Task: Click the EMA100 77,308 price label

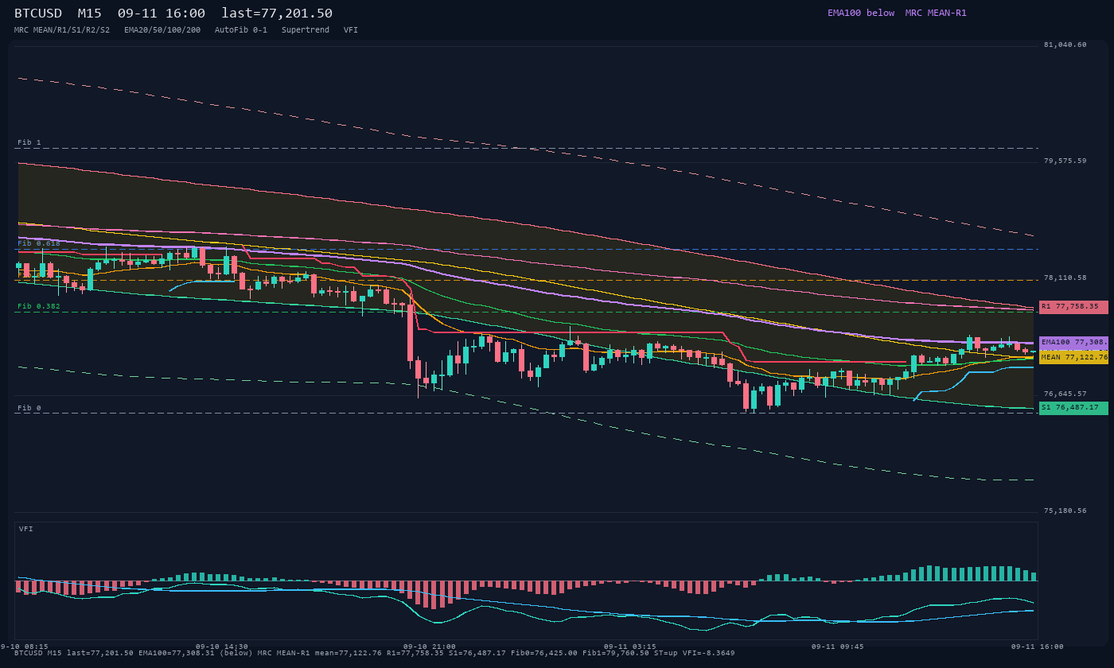Action: (1073, 343)
